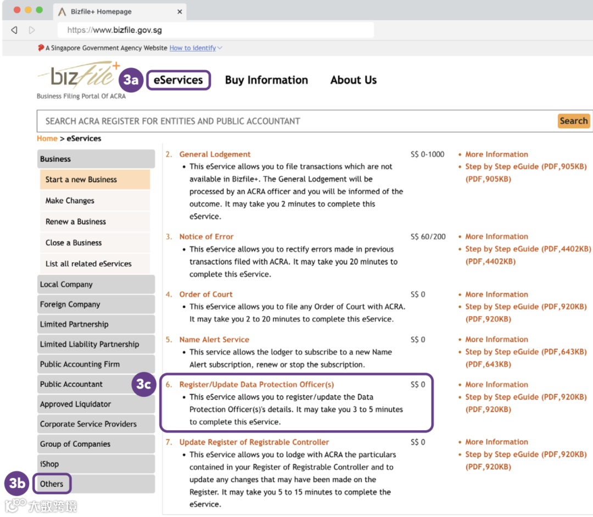Open Update Register of Registrable Controller
Viewport: 593px width, 517px height.
(254, 442)
